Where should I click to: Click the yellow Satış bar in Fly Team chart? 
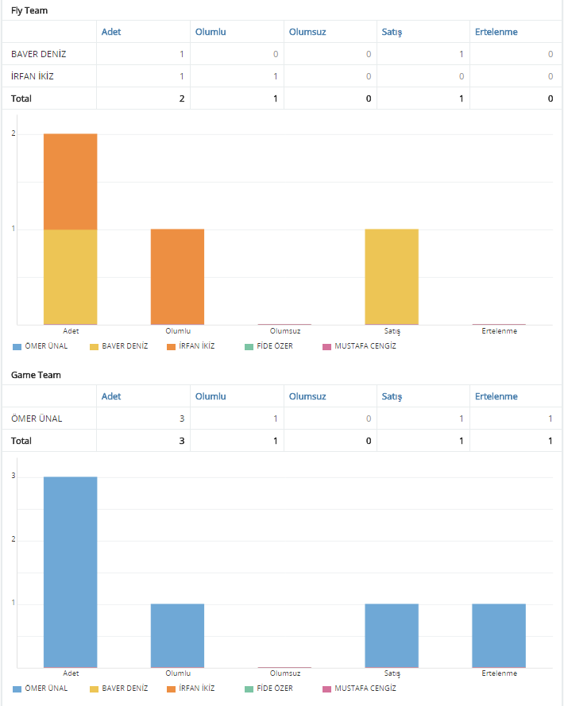point(392,277)
